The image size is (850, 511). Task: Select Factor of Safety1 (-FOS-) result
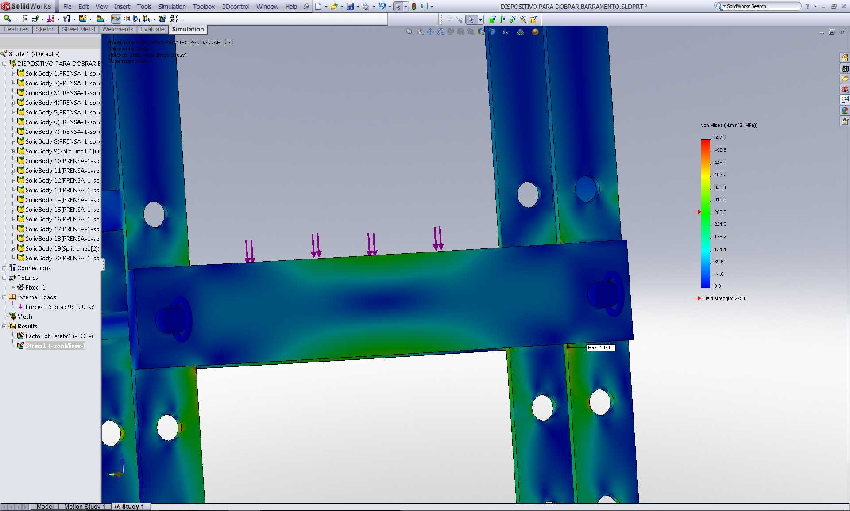(55, 336)
